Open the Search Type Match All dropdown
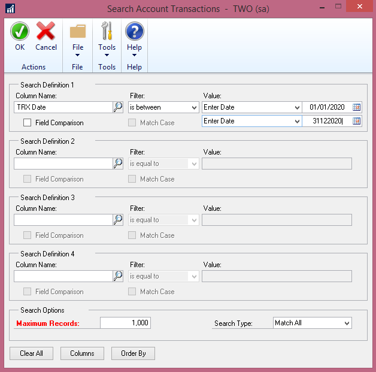 (312, 323)
